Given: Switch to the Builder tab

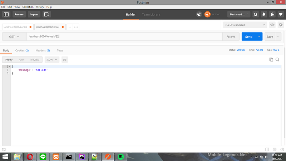Looking at the screenshot, I should [131, 14].
